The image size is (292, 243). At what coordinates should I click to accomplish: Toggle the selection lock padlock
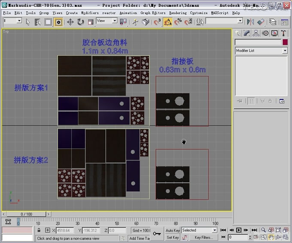39,231
